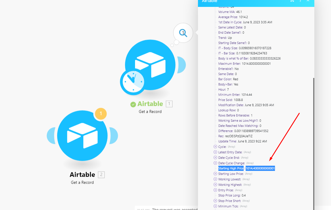The height and width of the screenshot is (210, 331).
Task: Click the 'Enterable?: No' row
Action: click(x=228, y=69)
